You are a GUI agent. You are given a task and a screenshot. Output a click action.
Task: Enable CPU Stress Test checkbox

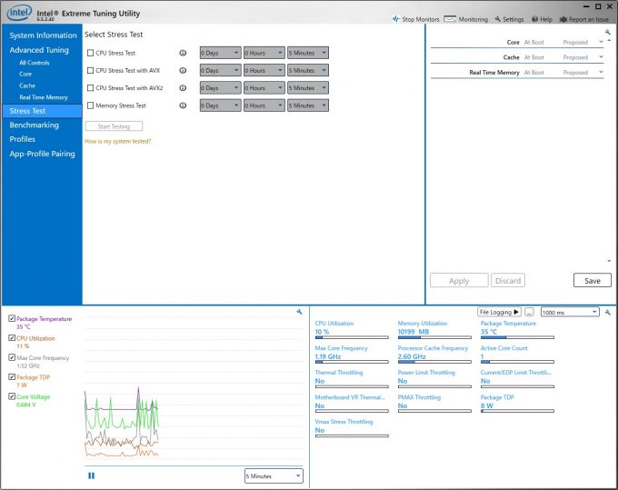(90, 53)
